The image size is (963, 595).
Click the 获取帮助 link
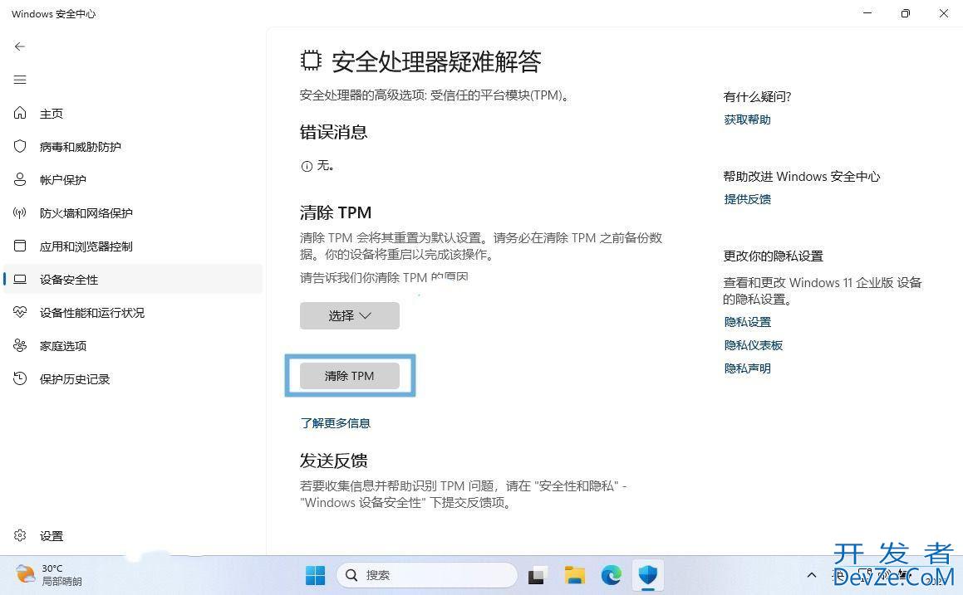(x=747, y=119)
